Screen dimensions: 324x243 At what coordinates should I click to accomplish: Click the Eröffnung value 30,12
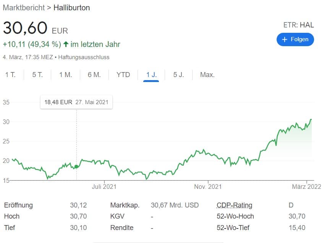(78, 205)
